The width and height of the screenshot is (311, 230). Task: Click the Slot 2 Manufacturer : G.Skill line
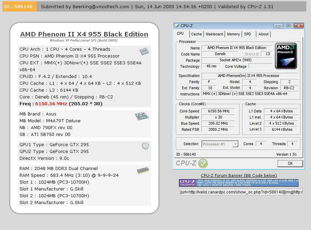tap(51, 203)
